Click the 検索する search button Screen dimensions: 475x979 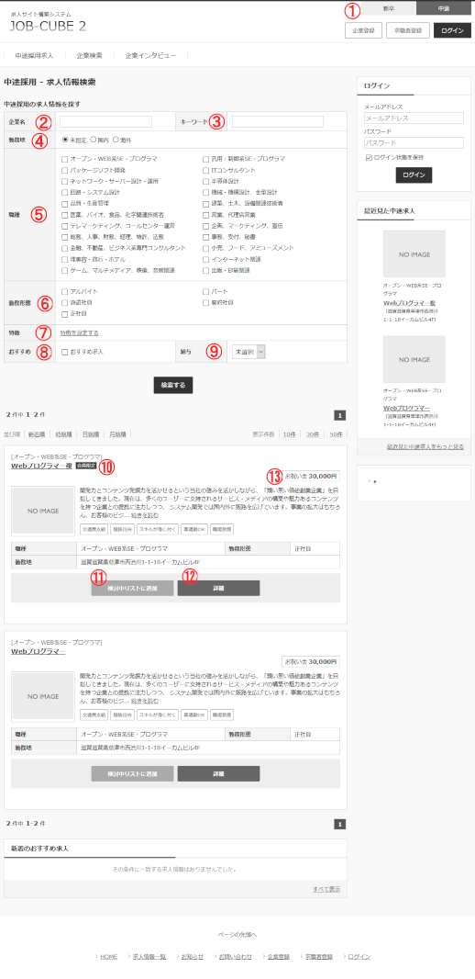173,385
